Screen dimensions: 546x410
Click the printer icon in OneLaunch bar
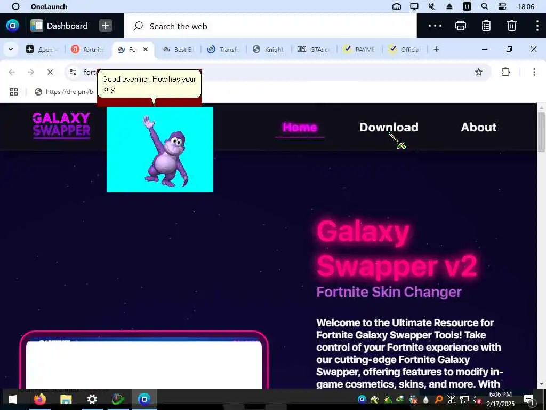460,26
